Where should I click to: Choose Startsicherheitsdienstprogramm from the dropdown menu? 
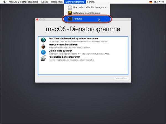87,7
